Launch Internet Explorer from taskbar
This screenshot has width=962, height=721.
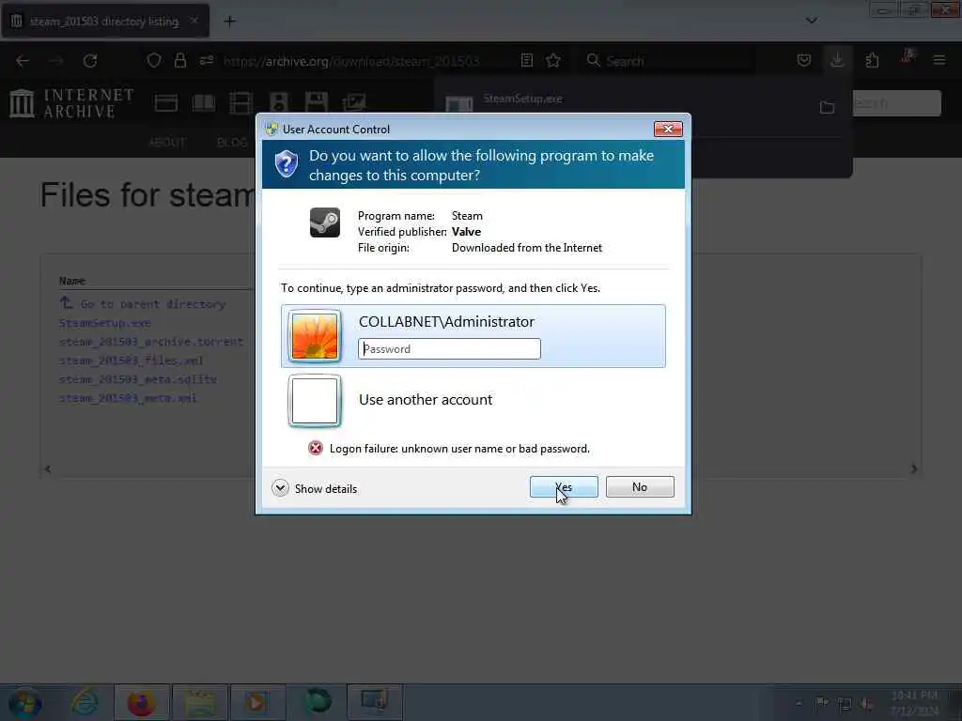pyautogui.click(x=84, y=702)
